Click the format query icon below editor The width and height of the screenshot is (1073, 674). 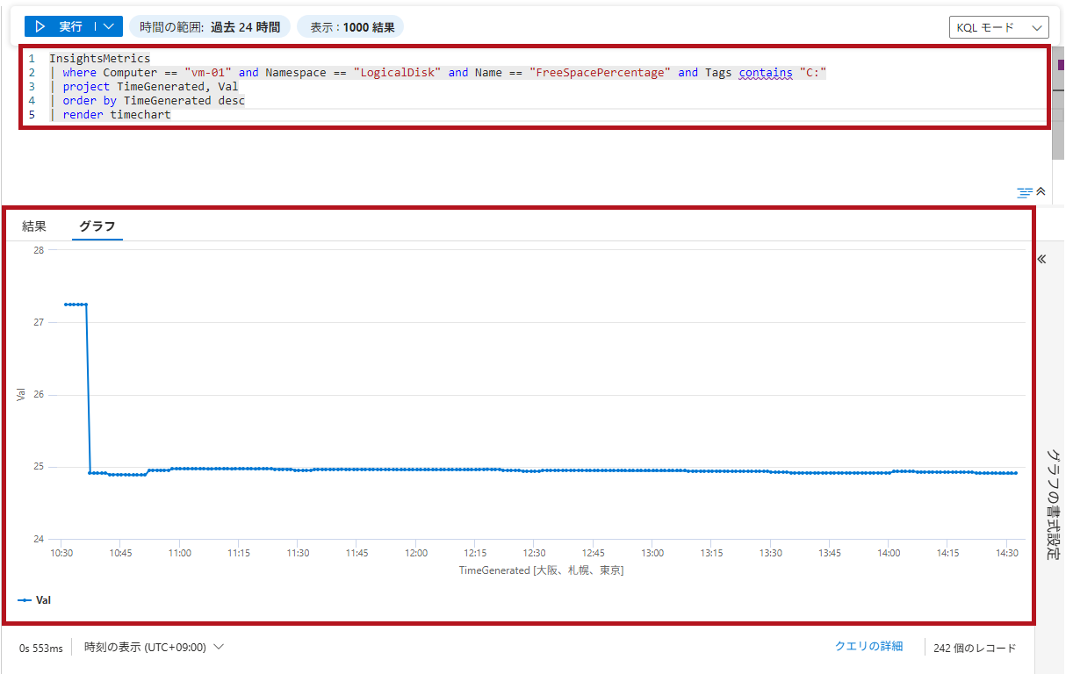coord(1024,191)
